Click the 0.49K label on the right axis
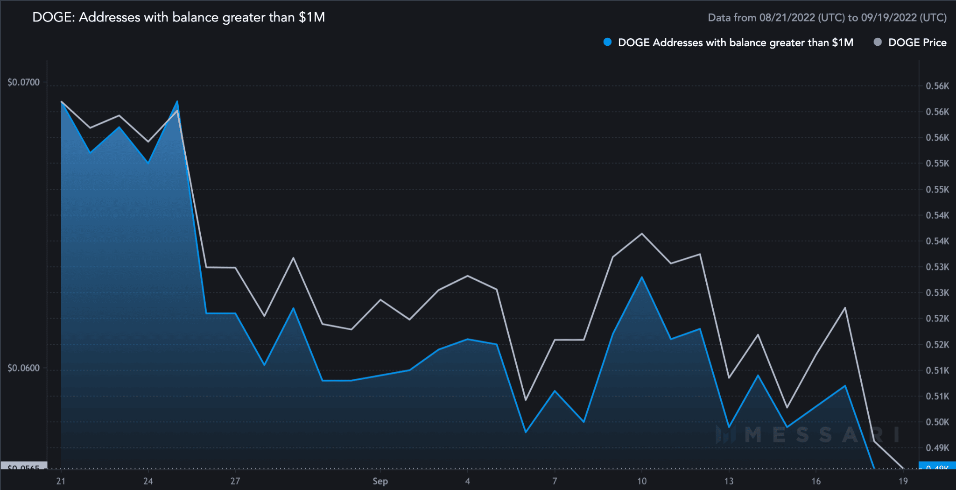Screen dimensions: 956x490 [x=937, y=447]
